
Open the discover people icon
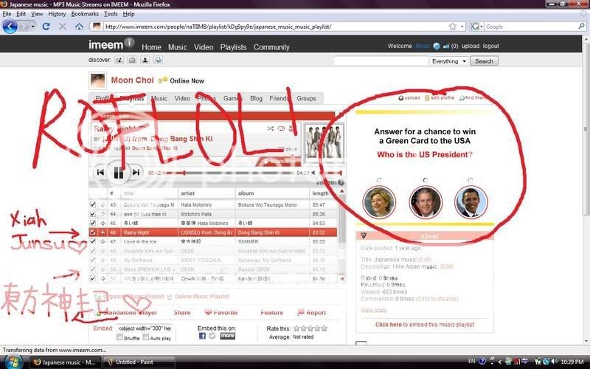[x=145, y=60]
